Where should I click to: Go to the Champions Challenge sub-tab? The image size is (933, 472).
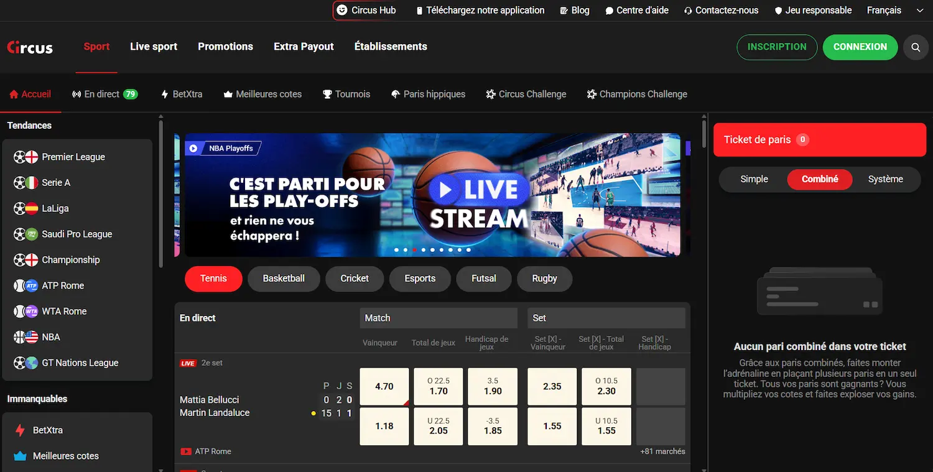(x=637, y=95)
